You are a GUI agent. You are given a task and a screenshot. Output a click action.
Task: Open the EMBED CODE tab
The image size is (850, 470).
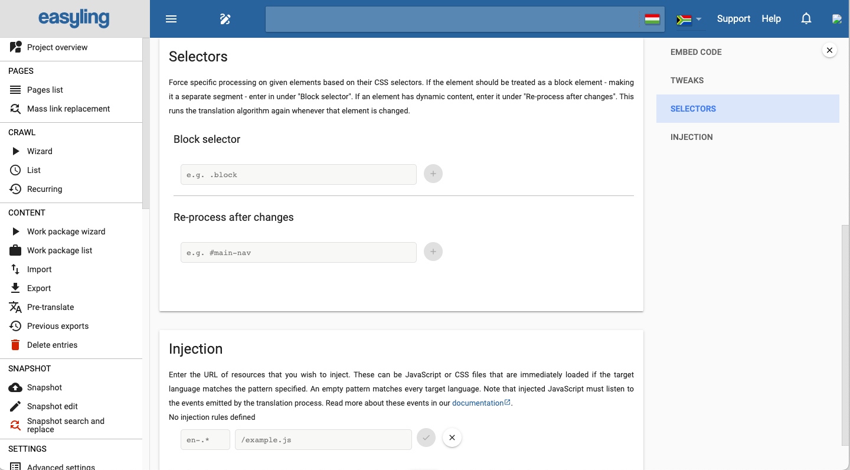click(696, 52)
